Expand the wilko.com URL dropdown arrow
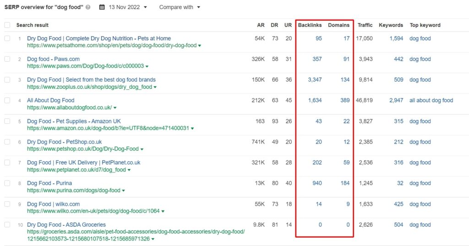469x246 pixels. pos(163,211)
